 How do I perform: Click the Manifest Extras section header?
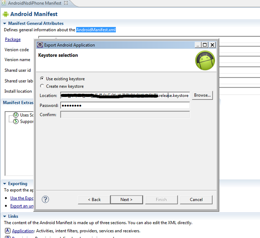point(18,103)
